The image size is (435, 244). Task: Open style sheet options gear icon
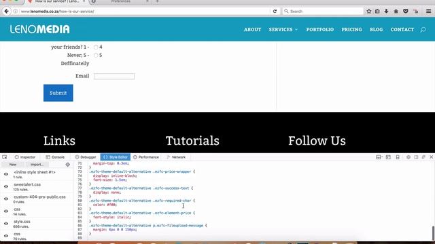click(x=68, y=165)
